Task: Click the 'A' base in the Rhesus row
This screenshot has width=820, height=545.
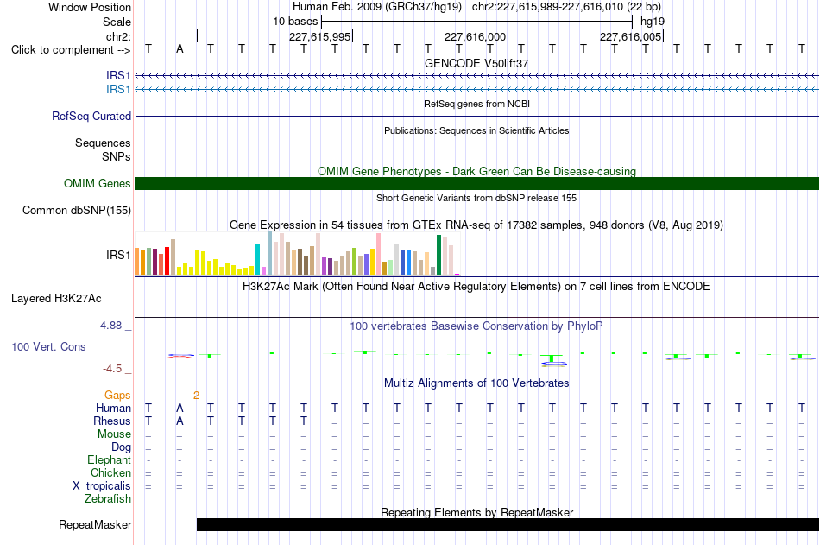Action: click(180, 421)
